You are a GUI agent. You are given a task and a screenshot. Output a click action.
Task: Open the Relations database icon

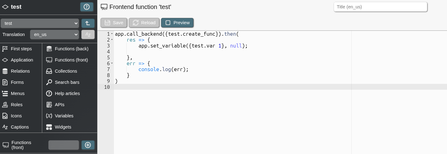(x=5, y=71)
